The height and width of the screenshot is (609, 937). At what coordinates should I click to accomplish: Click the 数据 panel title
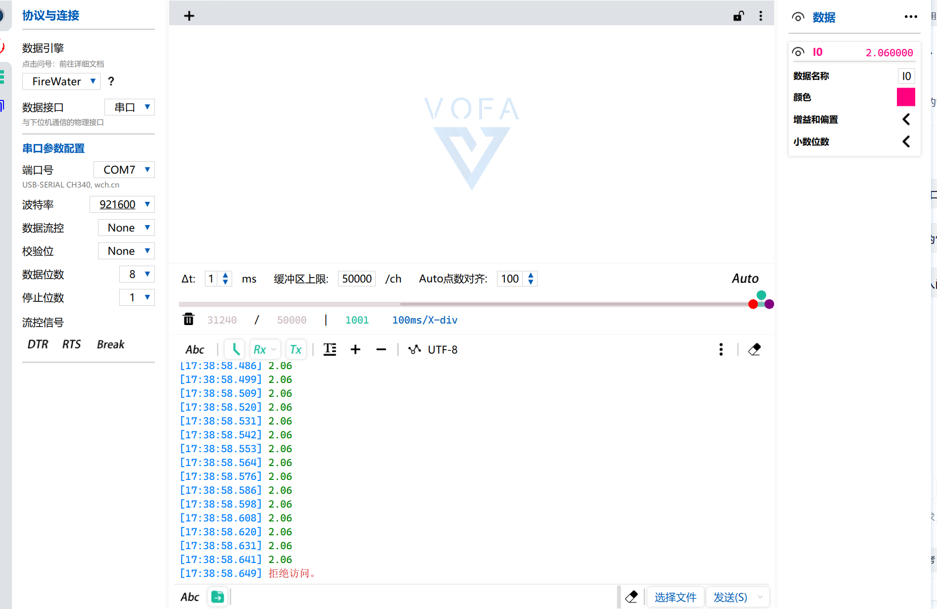[824, 17]
